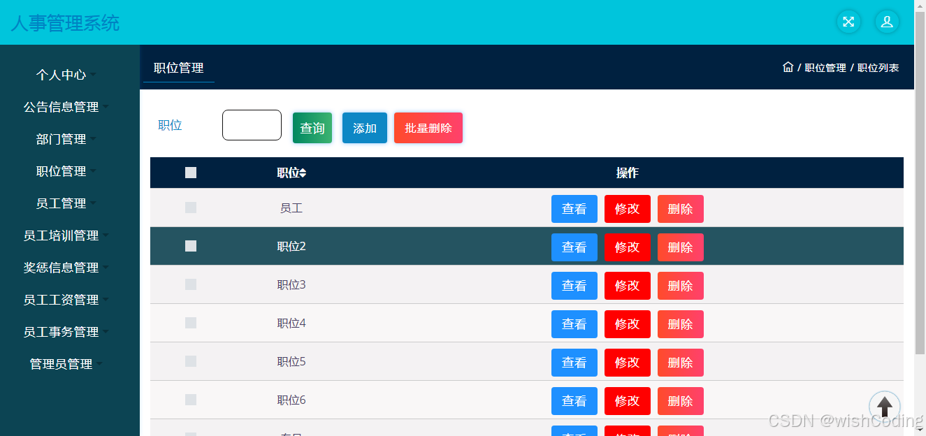Click 查看 for row 职位3
926x436 pixels.
click(574, 286)
